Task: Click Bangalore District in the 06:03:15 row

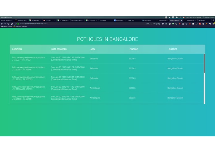Action: 175,78
